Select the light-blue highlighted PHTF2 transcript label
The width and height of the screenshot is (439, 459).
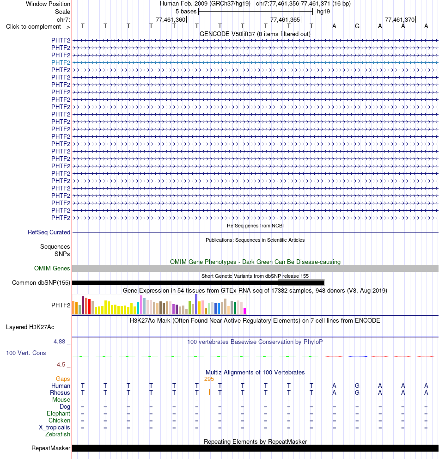click(61, 63)
